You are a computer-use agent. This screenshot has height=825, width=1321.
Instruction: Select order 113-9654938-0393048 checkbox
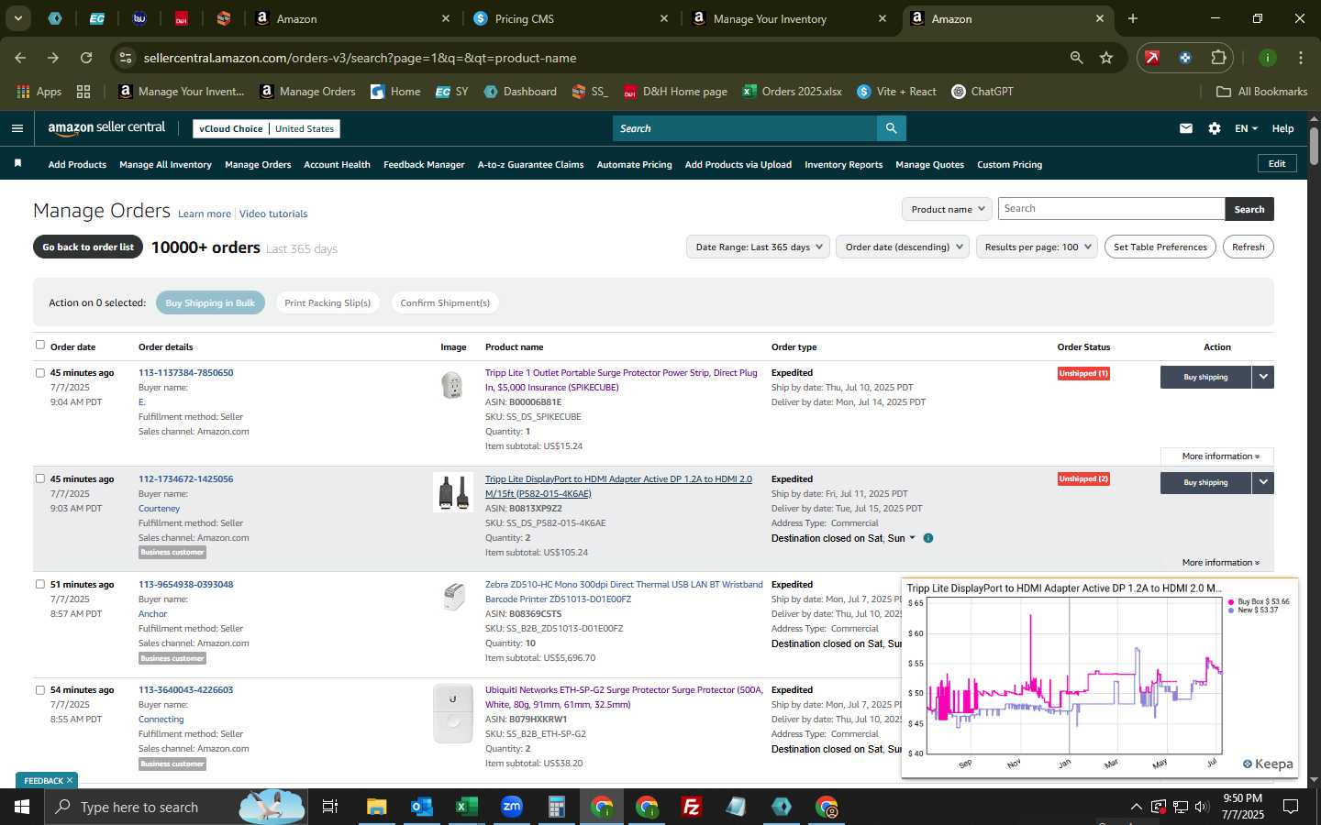coord(39,584)
